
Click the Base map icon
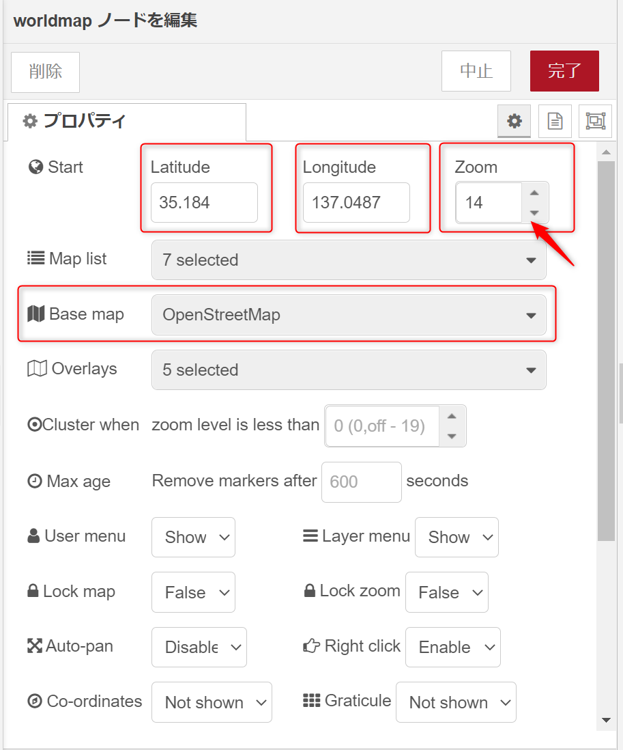pyautogui.click(x=36, y=314)
